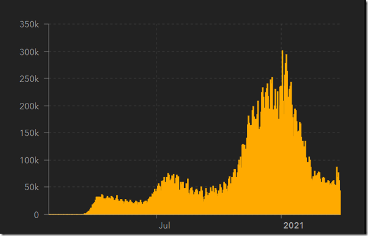Click the 350k y-axis label

coord(29,24)
